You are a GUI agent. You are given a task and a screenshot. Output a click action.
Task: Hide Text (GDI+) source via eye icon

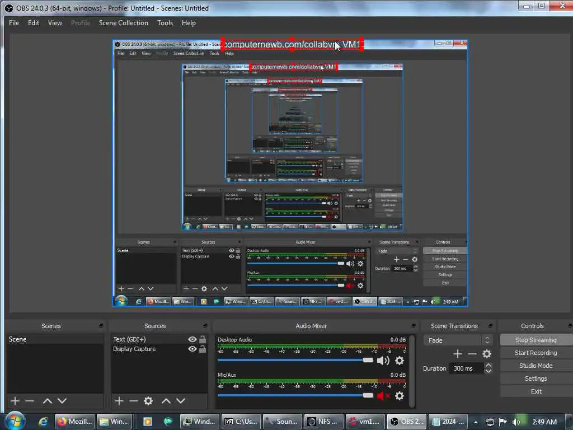click(x=192, y=339)
